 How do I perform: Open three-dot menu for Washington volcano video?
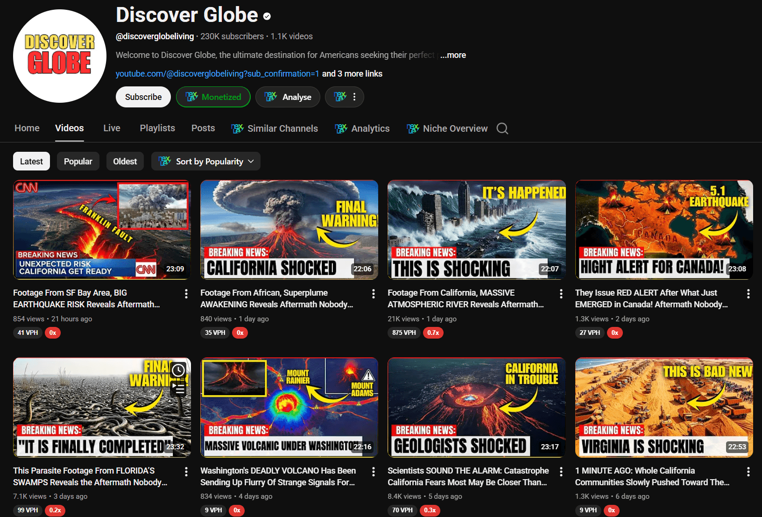coord(373,472)
